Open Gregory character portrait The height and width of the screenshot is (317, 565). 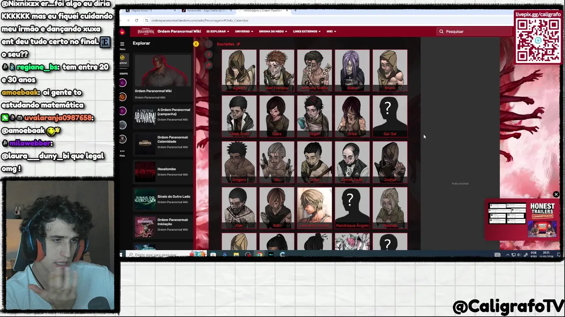[239, 162]
